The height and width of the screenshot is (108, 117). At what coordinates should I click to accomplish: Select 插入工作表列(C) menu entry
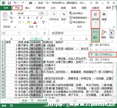point(103,55)
